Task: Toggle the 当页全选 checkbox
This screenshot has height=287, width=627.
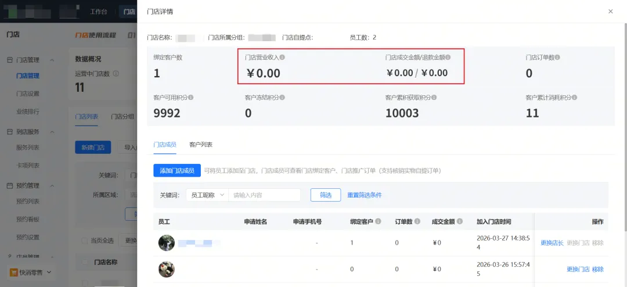Action: click(85, 241)
